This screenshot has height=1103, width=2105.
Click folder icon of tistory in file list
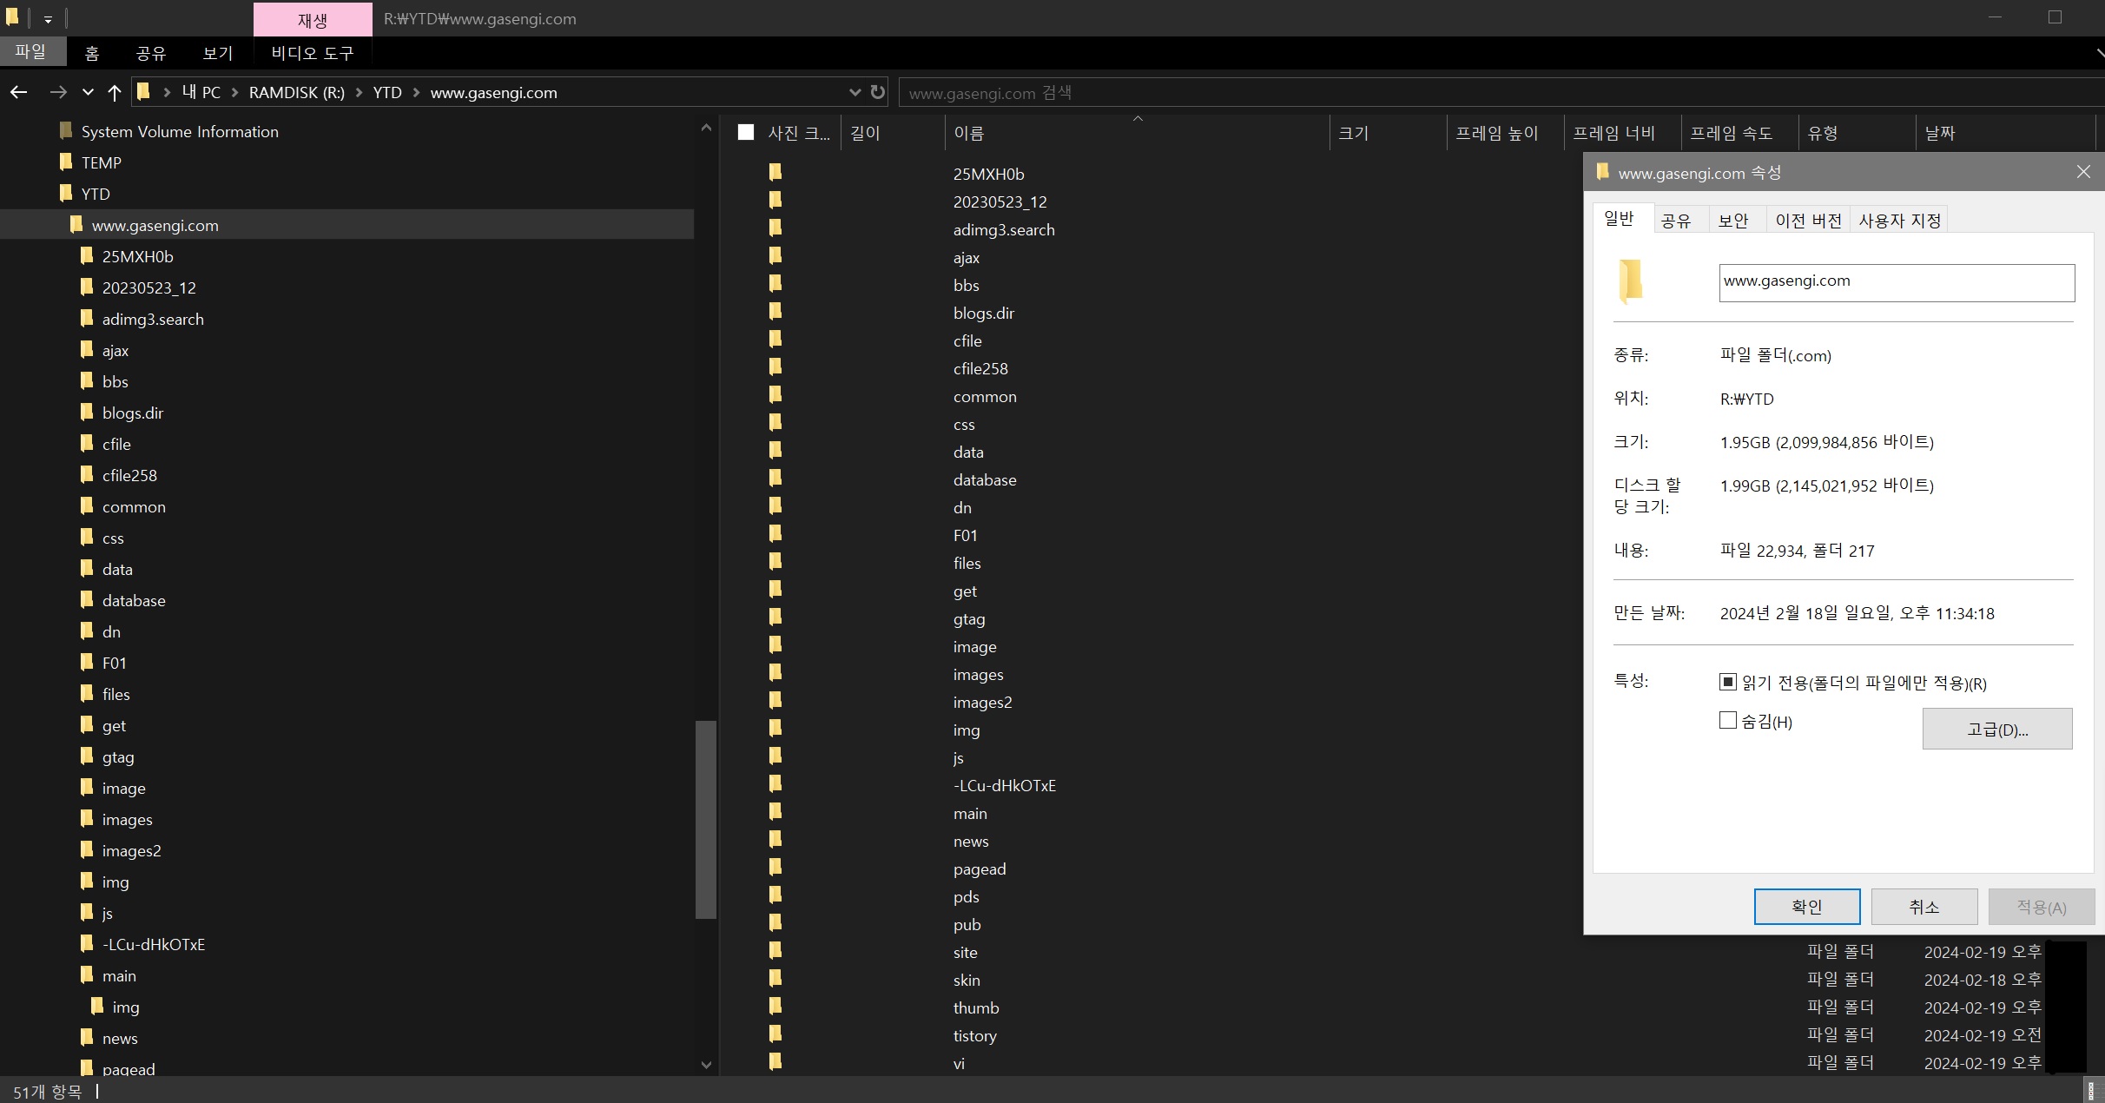pyautogui.click(x=775, y=1034)
